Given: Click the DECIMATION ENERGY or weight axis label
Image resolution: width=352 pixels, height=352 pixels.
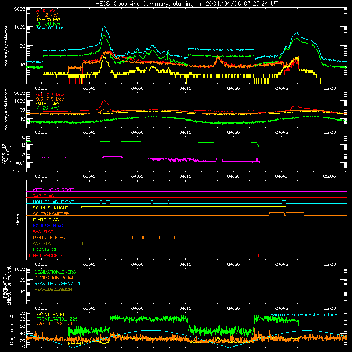Looking at the screenshot, I should coord(7,286).
